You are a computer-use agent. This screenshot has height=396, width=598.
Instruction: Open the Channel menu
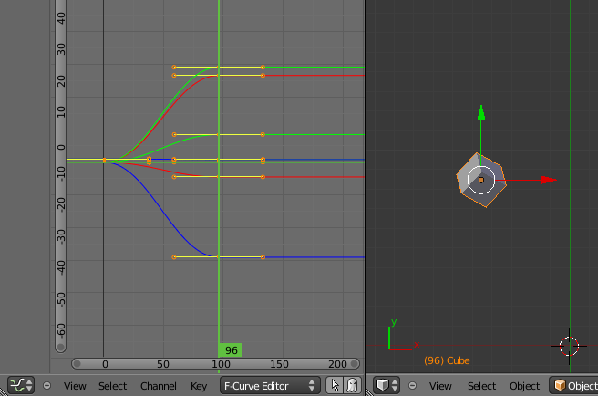coord(159,386)
